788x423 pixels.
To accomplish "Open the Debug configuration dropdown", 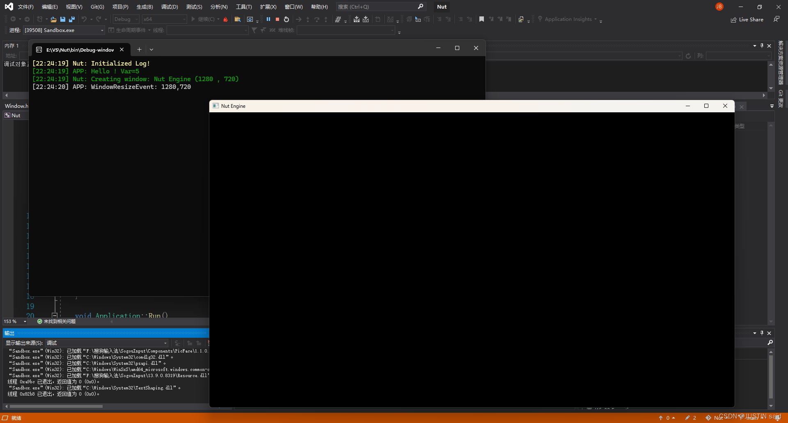I will click(126, 19).
